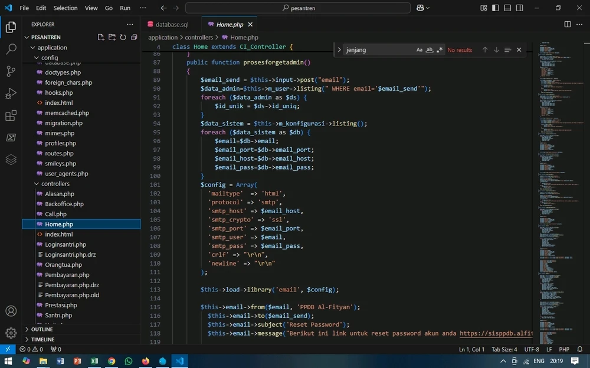Expand the Replace toggle arrow in find

tap(339, 50)
